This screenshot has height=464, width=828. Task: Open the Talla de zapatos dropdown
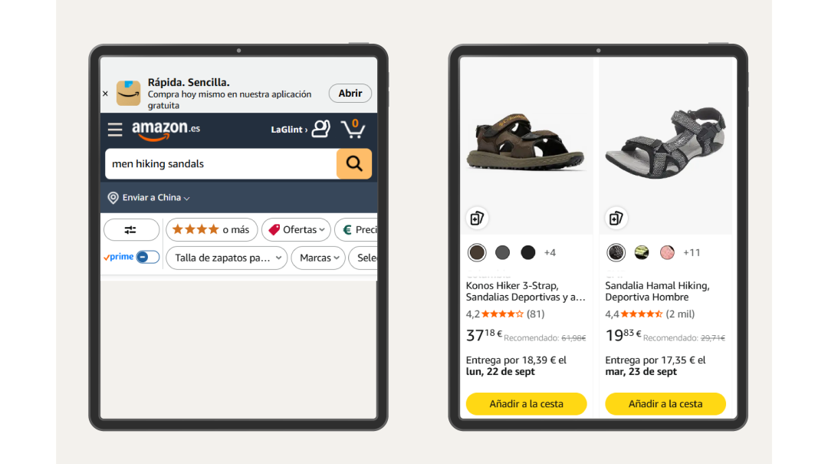(x=227, y=258)
